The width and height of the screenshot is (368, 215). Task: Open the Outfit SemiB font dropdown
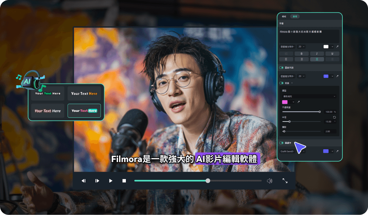click(x=287, y=151)
